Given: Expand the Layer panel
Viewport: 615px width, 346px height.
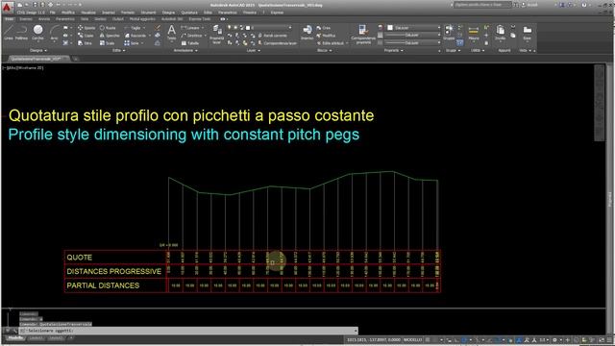Looking at the screenshot, I should point(253,51).
